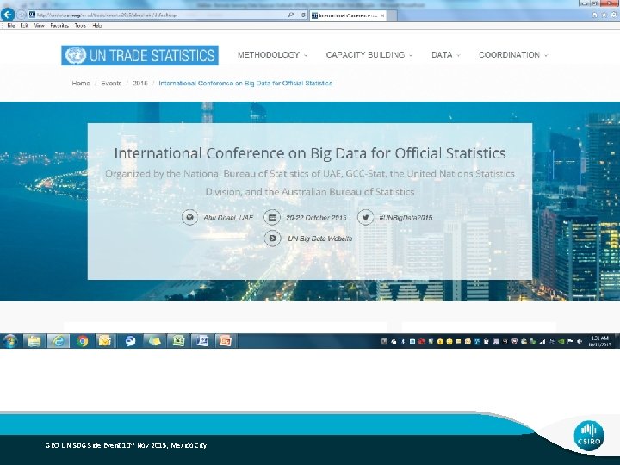Click the GEO UN SDG Side Event footer text
The width and height of the screenshot is (620, 465).
tap(126, 445)
